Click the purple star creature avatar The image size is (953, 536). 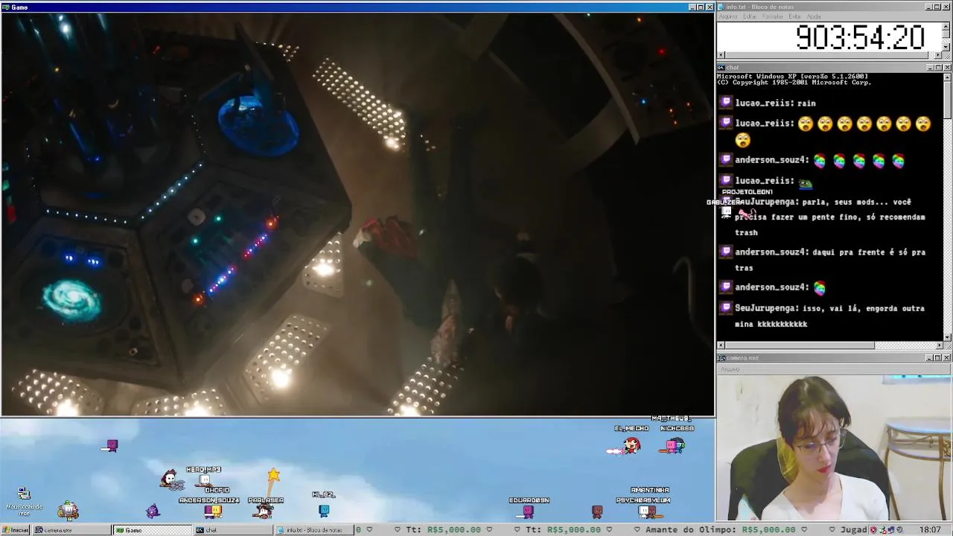click(153, 511)
